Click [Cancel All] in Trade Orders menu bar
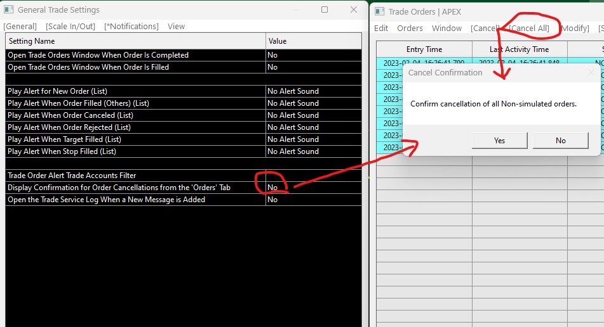604x327 pixels. click(x=529, y=28)
